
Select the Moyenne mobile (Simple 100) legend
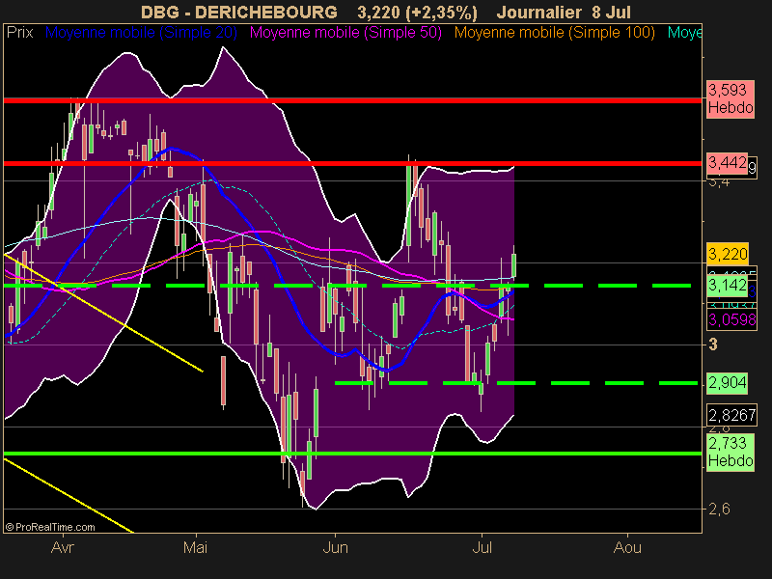tap(554, 33)
